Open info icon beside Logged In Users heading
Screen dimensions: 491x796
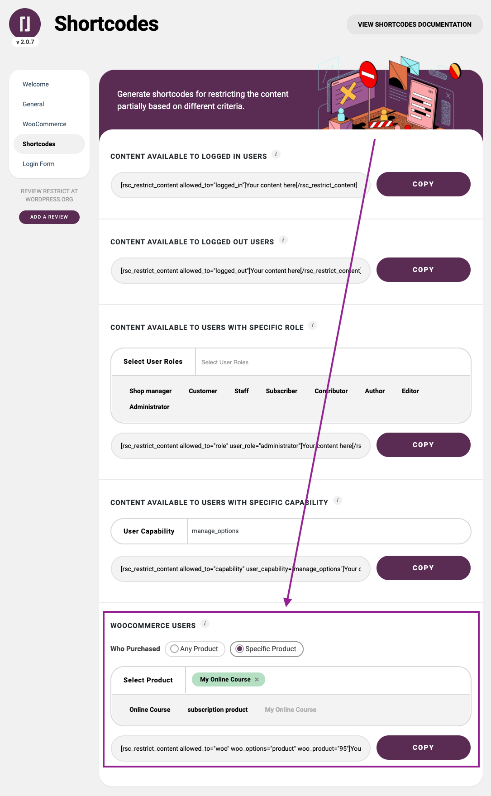(x=276, y=155)
